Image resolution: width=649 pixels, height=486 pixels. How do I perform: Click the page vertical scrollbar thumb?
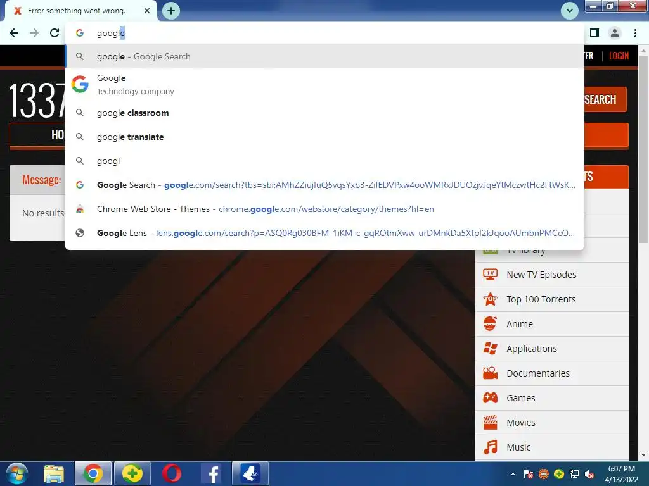pos(643,149)
